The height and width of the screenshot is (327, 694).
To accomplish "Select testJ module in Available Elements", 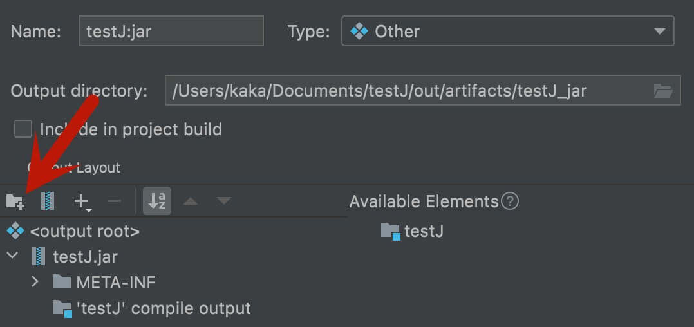I will 423,230.
